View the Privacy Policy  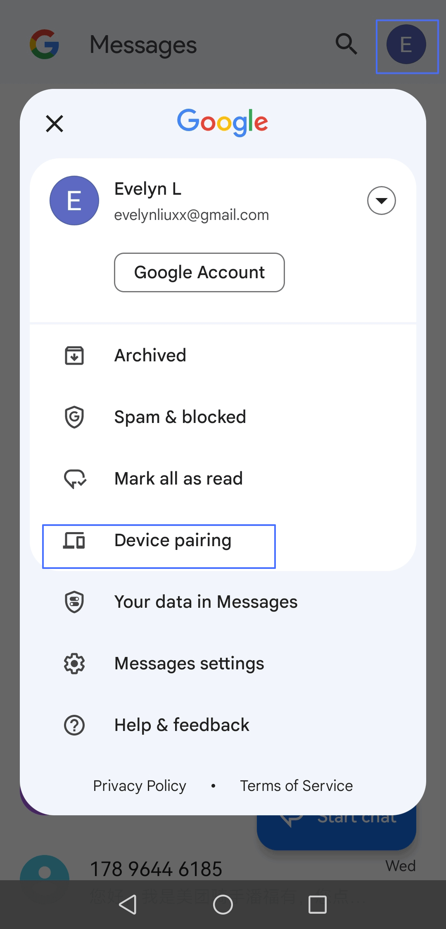click(x=139, y=786)
